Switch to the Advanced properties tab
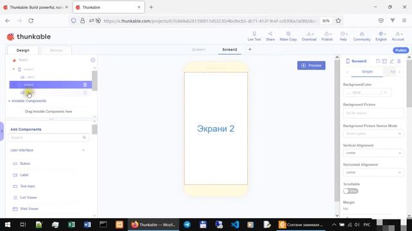 pos(393,71)
